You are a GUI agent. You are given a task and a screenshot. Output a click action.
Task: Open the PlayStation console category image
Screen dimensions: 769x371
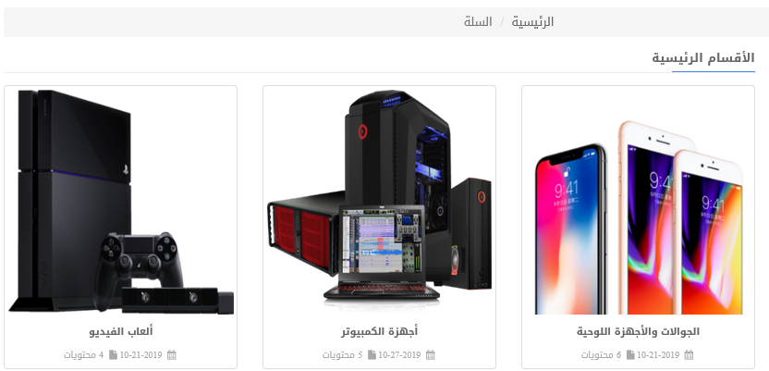pos(121,203)
